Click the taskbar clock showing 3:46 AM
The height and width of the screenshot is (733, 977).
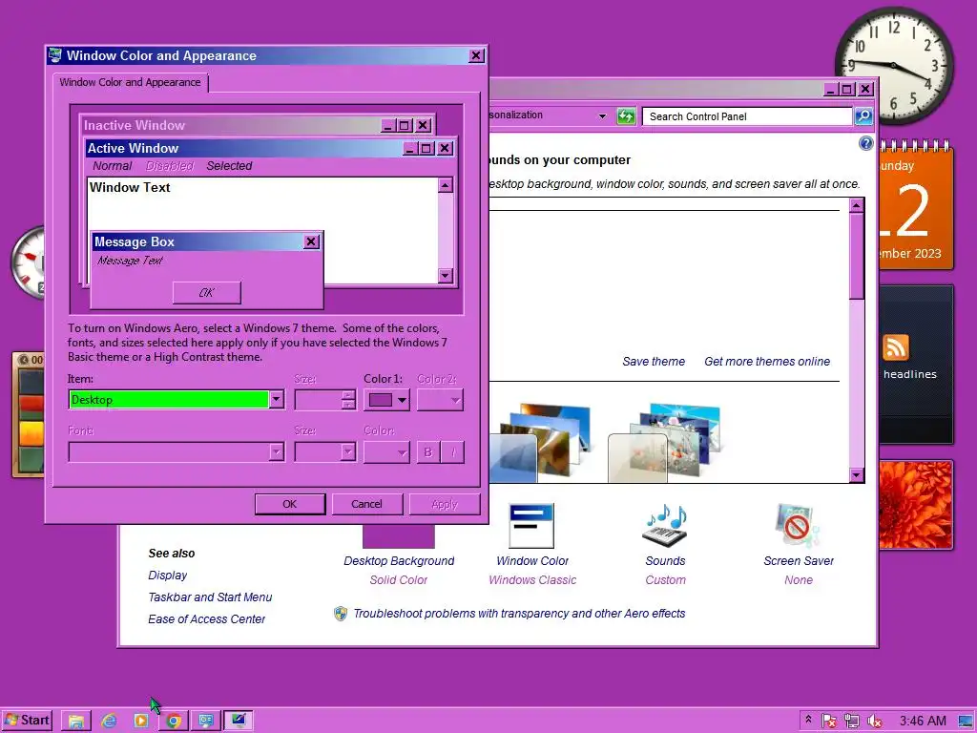923,722
